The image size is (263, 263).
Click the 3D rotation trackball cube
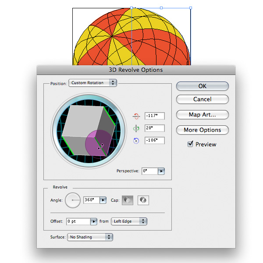point(89,131)
